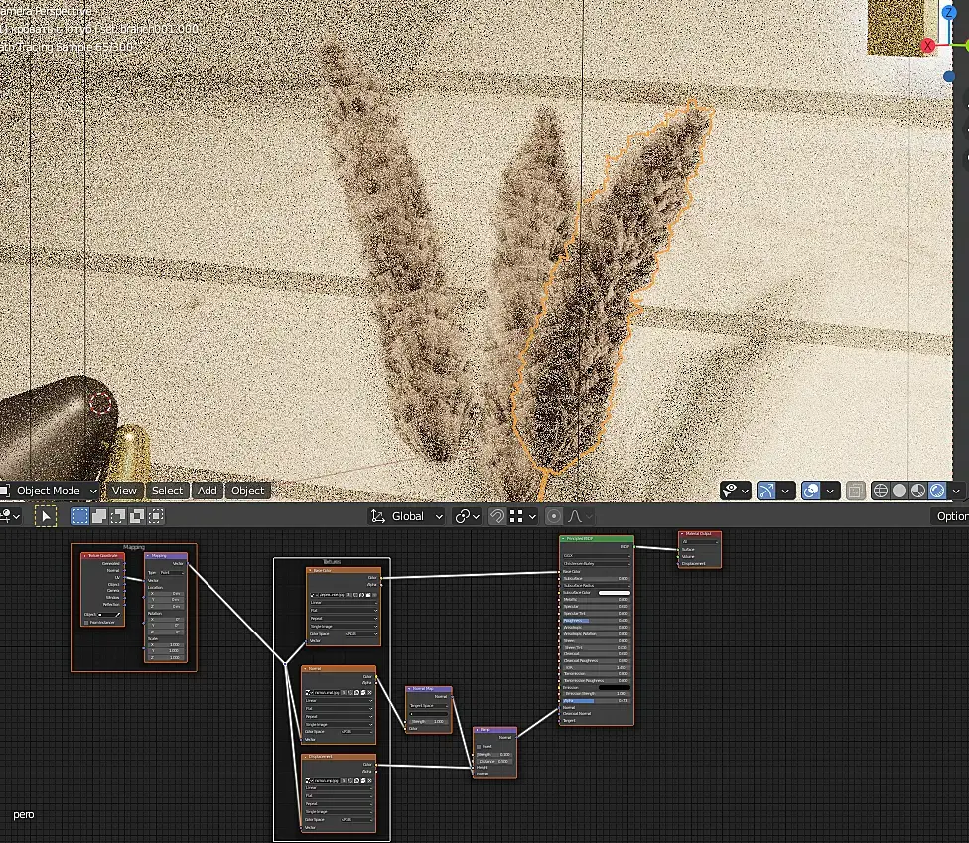The height and width of the screenshot is (843, 969).
Task: Click the Principled BSDF node header
Action: (x=597, y=539)
